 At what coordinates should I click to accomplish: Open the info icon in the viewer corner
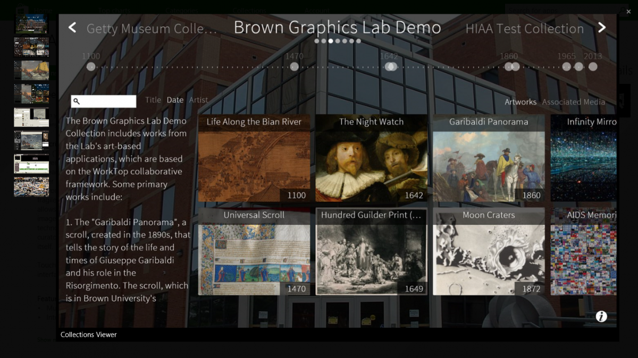point(601,317)
